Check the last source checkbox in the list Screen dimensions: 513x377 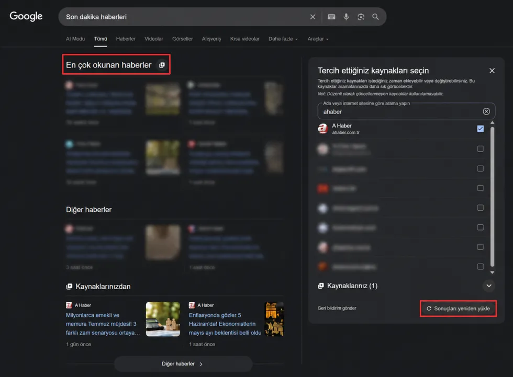pos(481,267)
